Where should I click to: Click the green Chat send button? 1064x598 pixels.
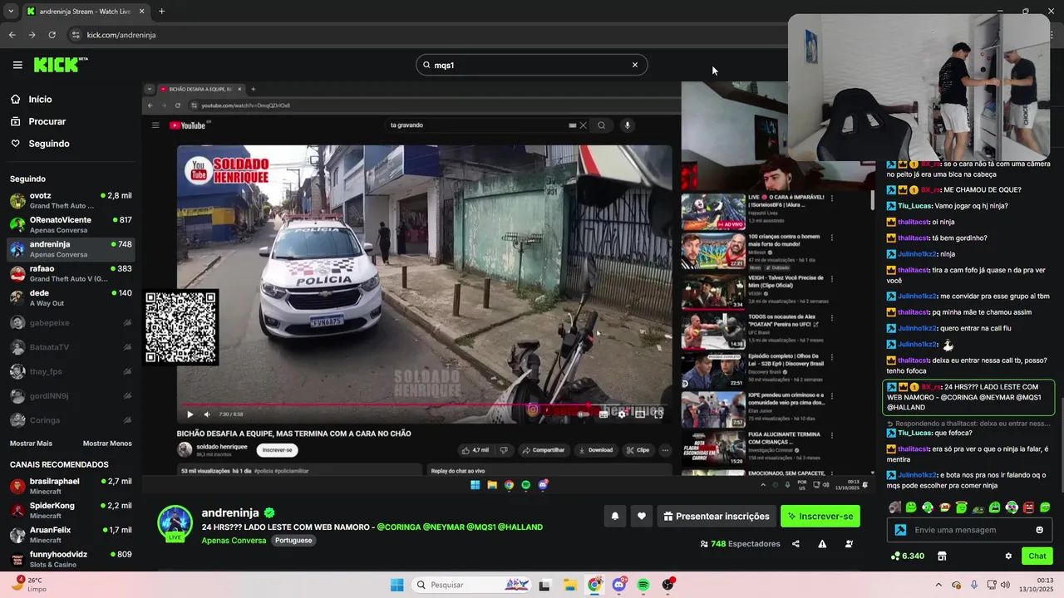point(1037,556)
